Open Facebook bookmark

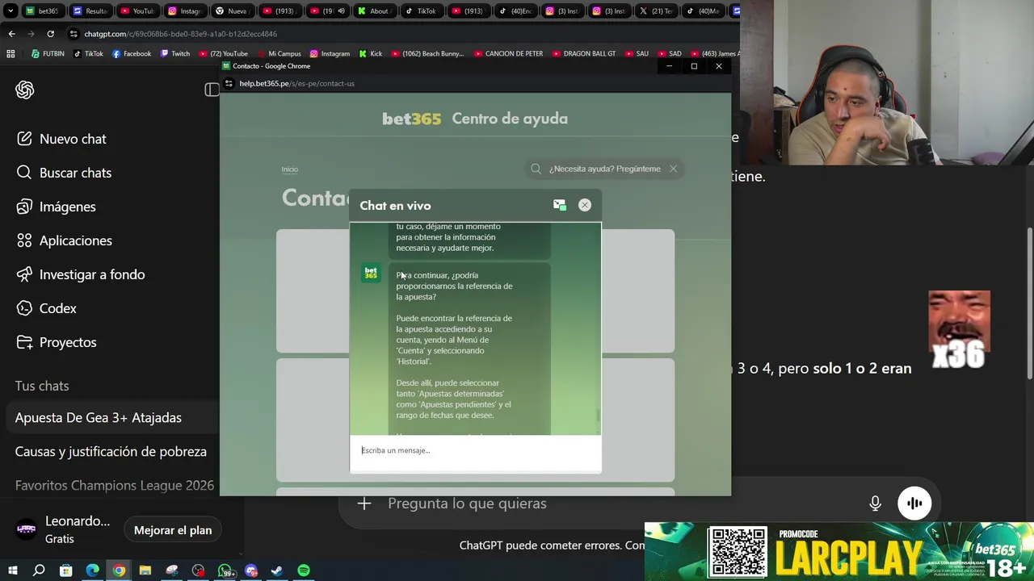(132, 54)
